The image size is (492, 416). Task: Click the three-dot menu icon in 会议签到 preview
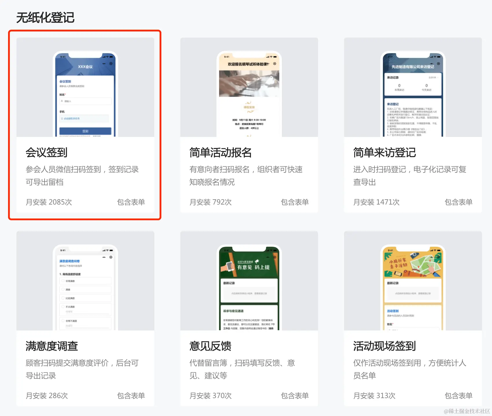pyautogui.click(x=104, y=64)
